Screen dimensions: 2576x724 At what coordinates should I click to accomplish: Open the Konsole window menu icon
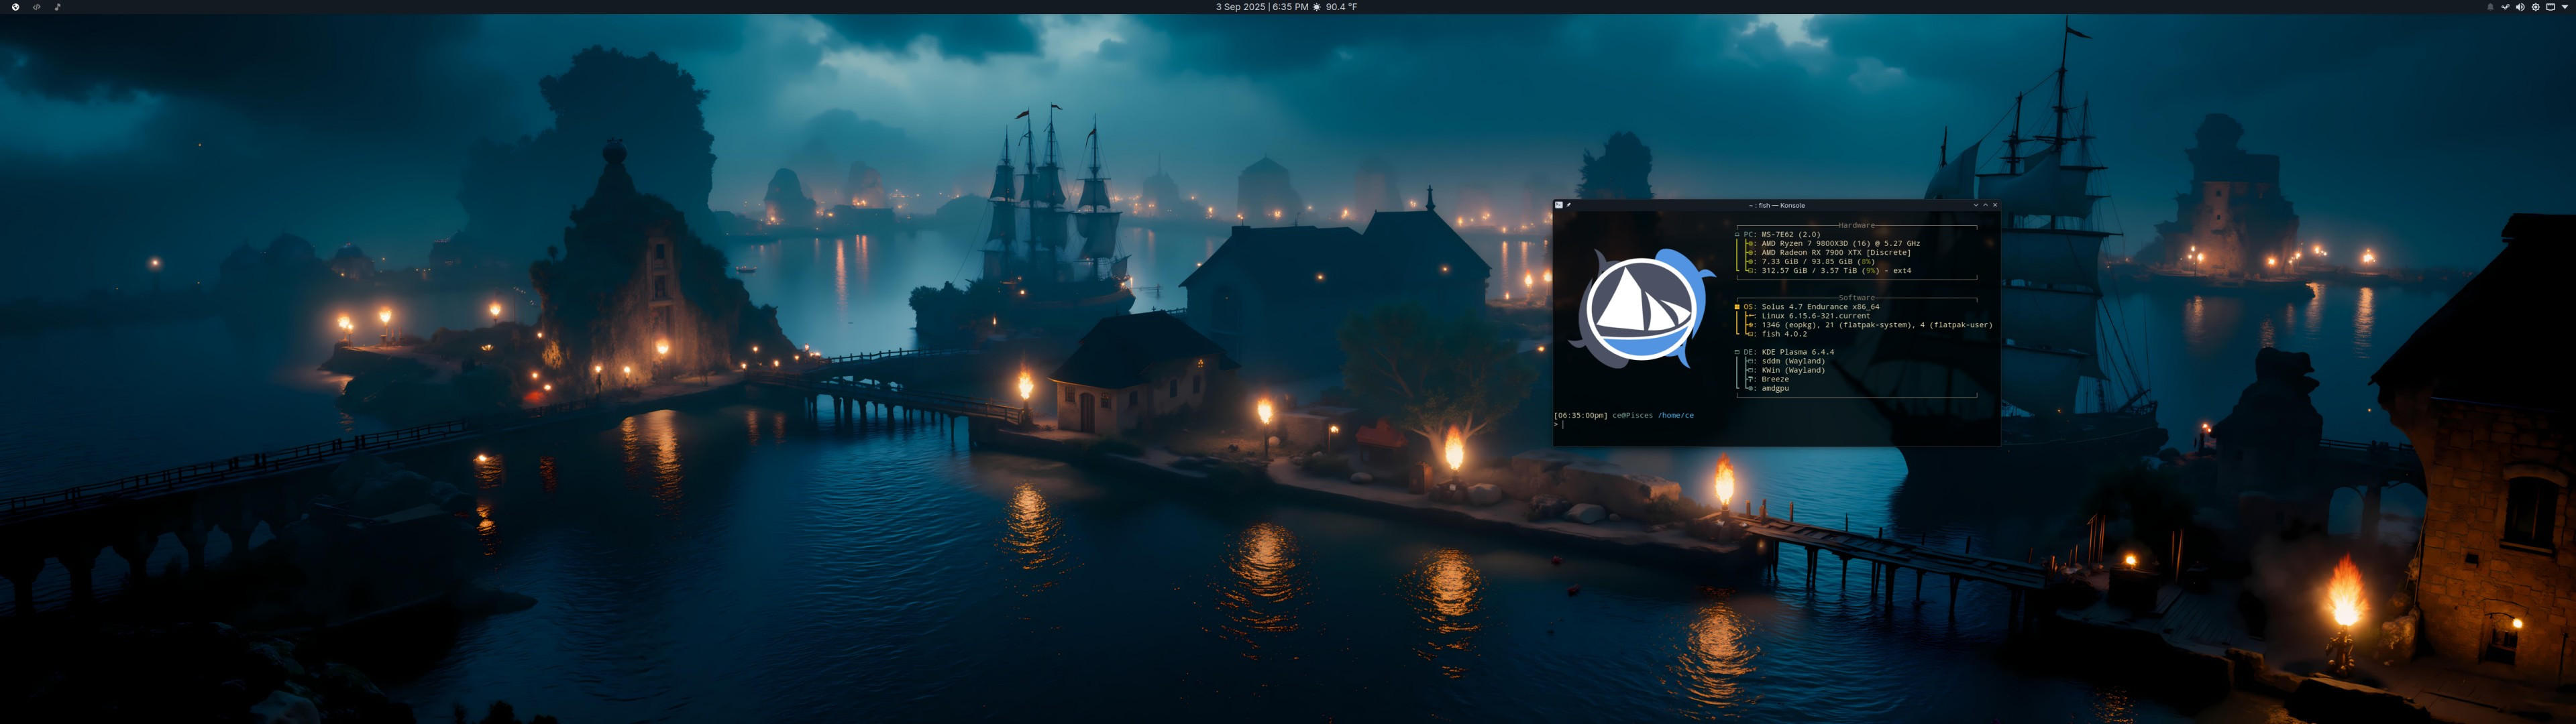coord(1559,205)
